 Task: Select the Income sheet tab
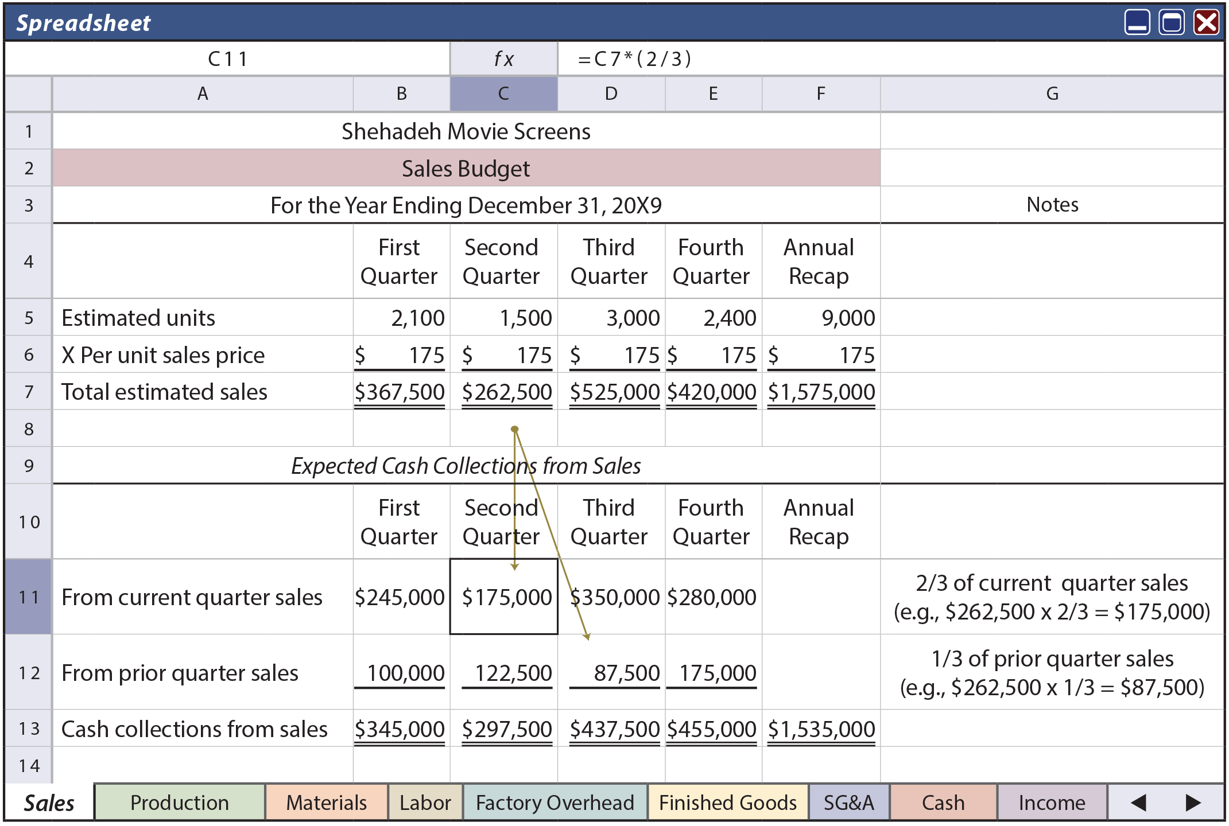coord(1052,802)
